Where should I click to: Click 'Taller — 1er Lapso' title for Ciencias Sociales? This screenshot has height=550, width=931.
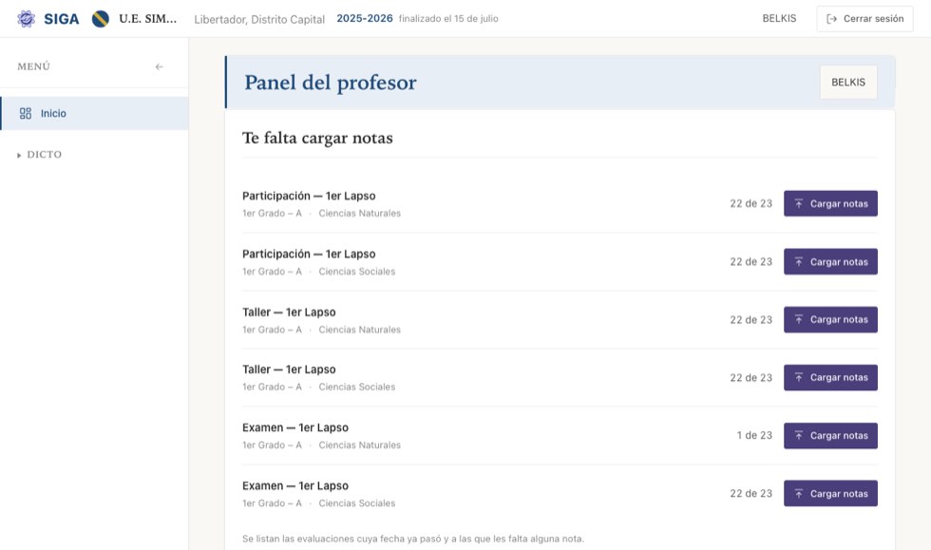(289, 370)
